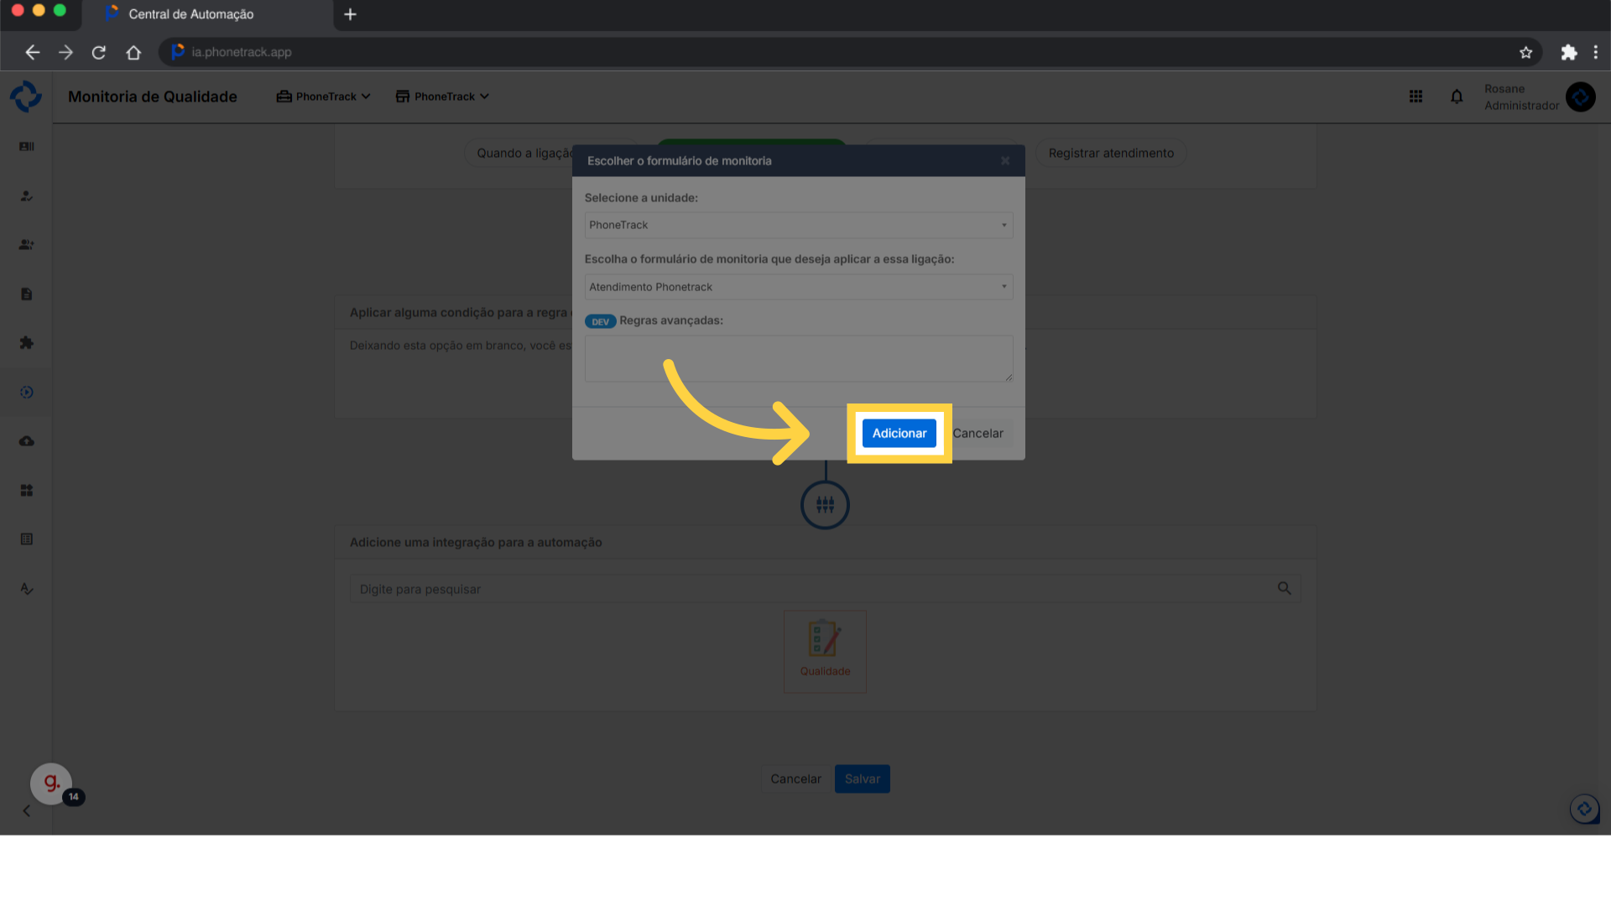Click the Adicionar button

[x=899, y=433]
